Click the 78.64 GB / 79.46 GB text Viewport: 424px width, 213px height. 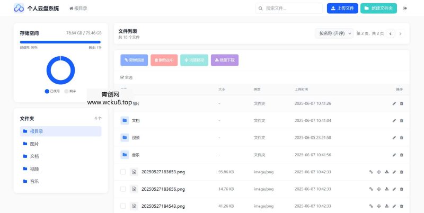coord(84,33)
